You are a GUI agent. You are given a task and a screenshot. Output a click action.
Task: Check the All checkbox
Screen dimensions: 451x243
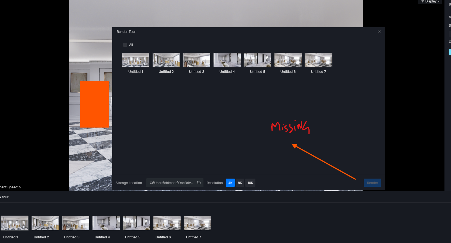click(125, 45)
